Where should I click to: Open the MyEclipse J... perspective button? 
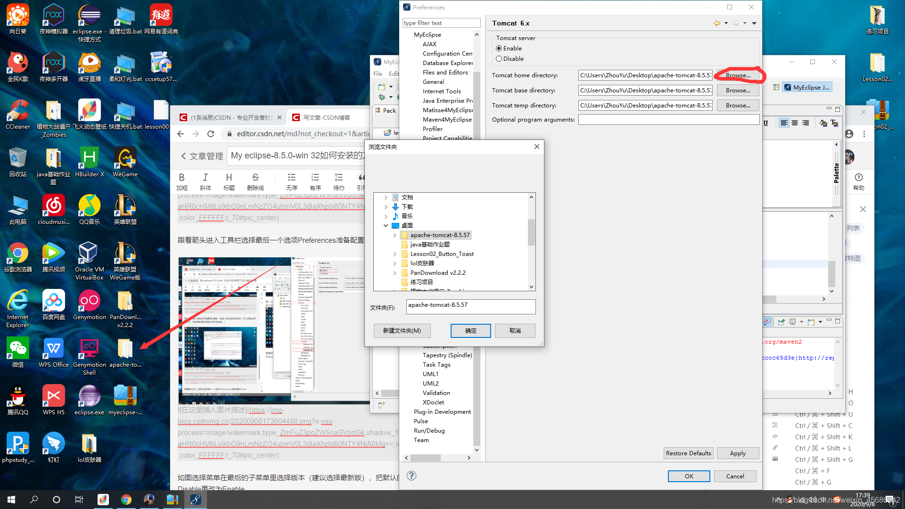pos(806,87)
